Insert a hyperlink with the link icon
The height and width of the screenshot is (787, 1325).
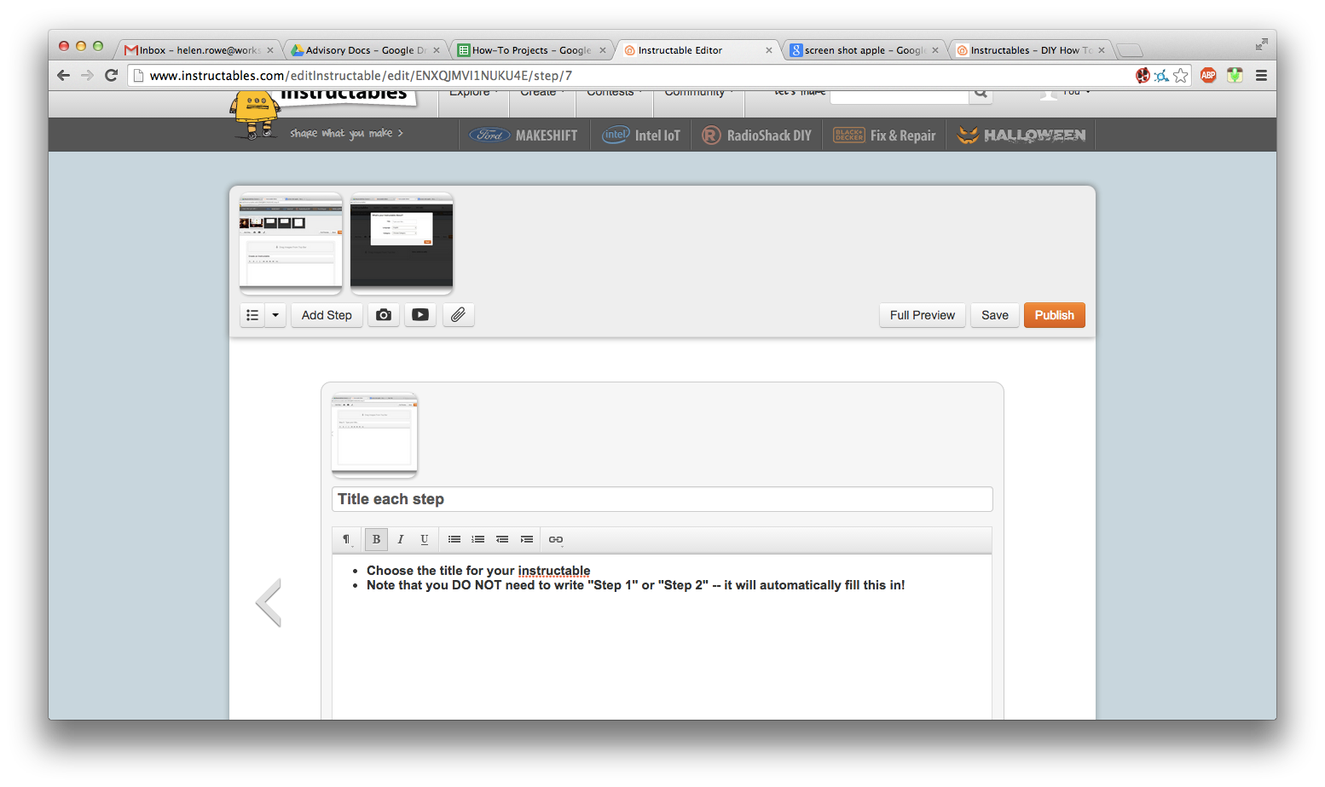pyautogui.click(x=556, y=538)
